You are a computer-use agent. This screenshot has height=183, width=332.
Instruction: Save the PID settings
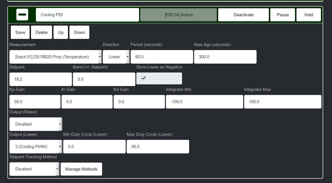coord(20,32)
